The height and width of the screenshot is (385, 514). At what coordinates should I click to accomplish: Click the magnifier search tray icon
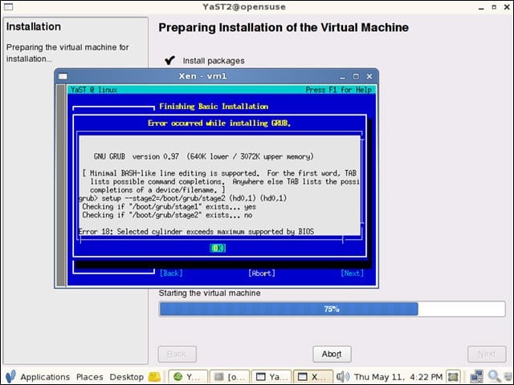pos(494,376)
